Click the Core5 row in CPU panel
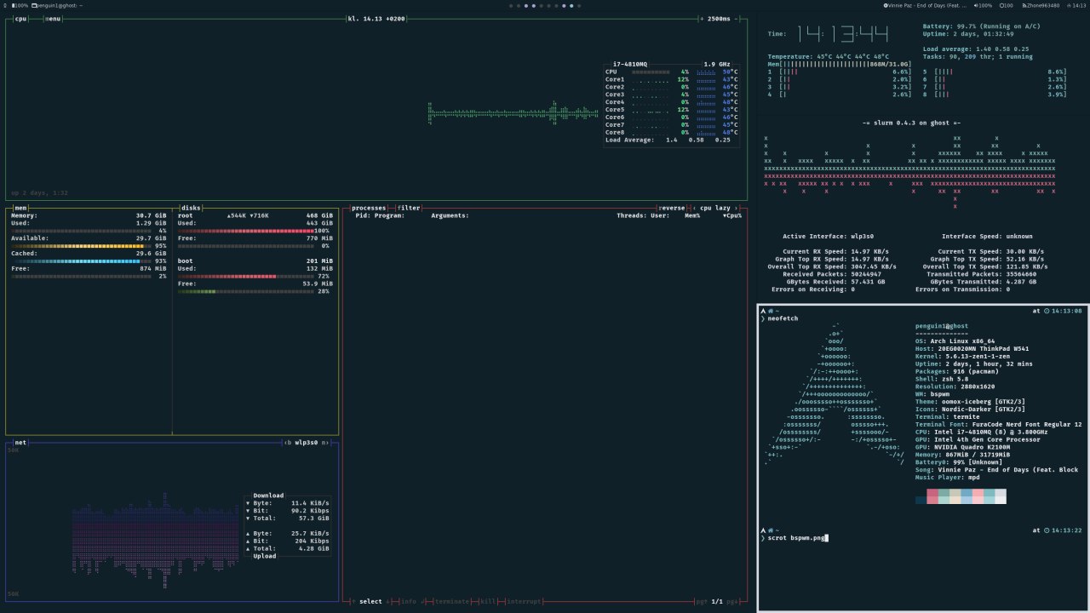 [x=671, y=110]
